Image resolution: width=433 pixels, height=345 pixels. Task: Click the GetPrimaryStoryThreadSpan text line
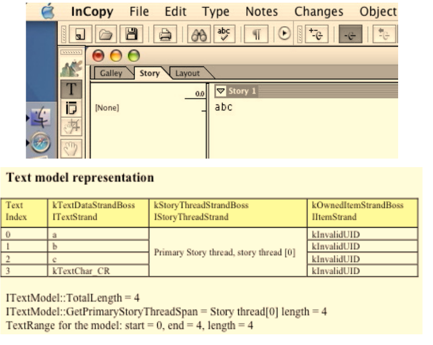(x=166, y=312)
